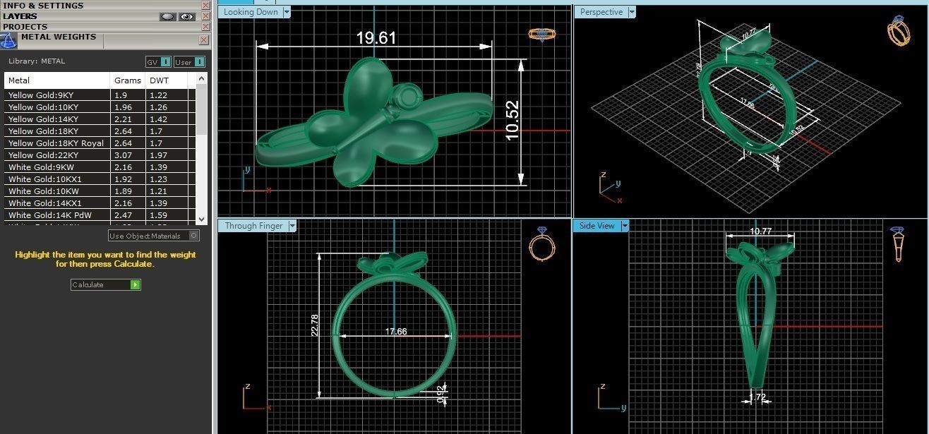Open the Looking Down viewport dropdown arrow
Image resolution: width=929 pixels, height=434 pixels.
click(x=287, y=12)
